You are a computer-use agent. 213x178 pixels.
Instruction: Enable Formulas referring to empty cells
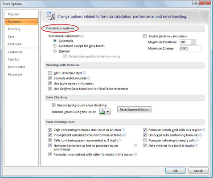point(145,140)
